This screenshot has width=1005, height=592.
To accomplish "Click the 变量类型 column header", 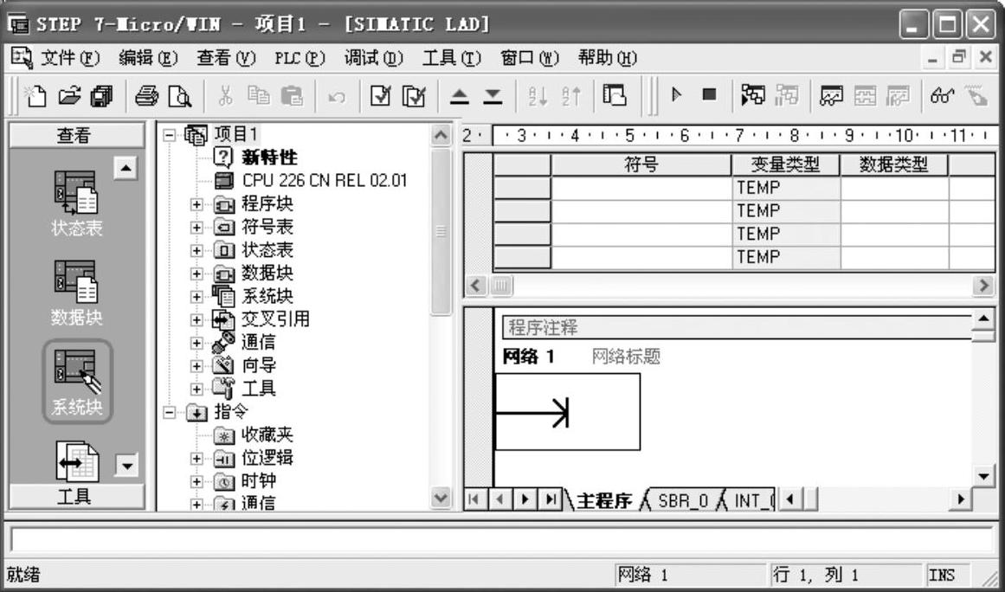I will (x=785, y=165).
